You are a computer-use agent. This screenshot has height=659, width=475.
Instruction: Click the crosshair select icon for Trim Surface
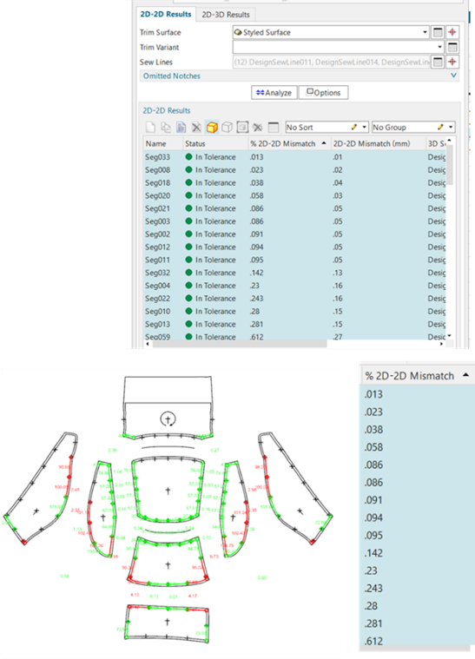(452, 32)
